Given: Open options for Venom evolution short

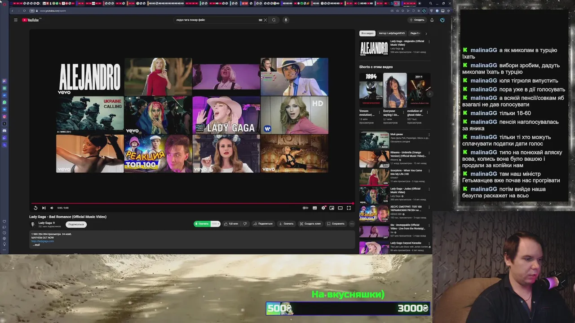Looking at the screenshot, I should 379,112.
